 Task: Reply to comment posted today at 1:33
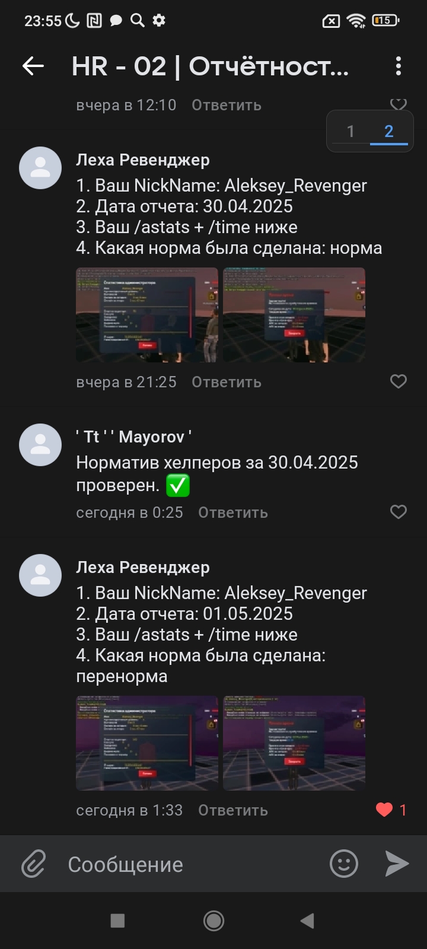[x=233, y=810]
